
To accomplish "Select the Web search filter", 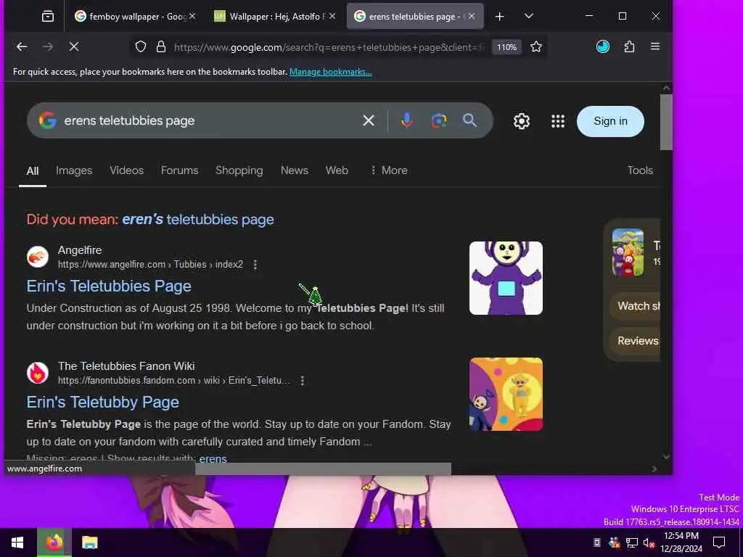I will pos(337,170).
